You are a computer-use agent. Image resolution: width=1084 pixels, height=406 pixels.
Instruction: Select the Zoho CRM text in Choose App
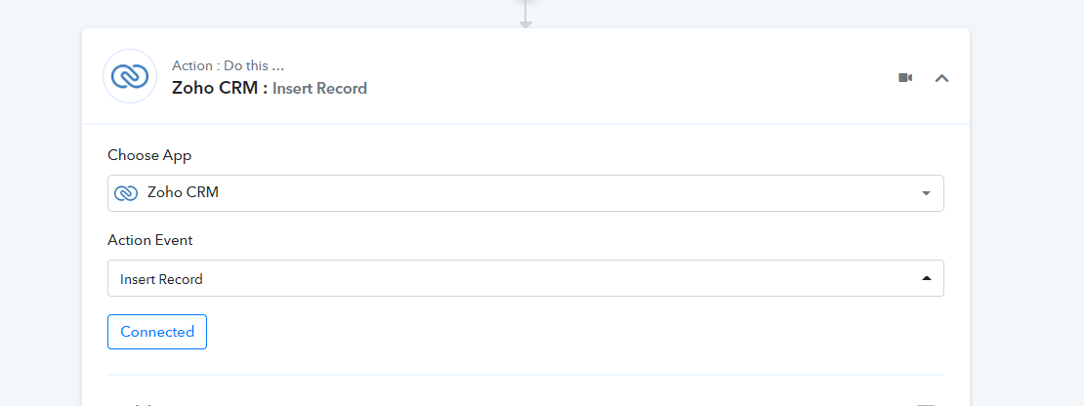click(x=184, y=192)
